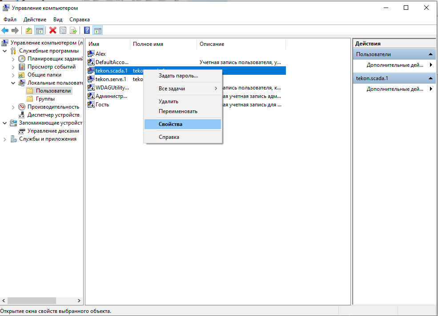Open the Действие menu in menu bar

[x=35, y=20]
